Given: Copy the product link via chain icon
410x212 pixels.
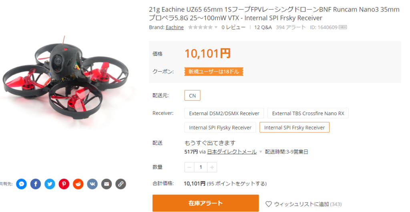Looking at the screenshot, I should pos(121,184).
